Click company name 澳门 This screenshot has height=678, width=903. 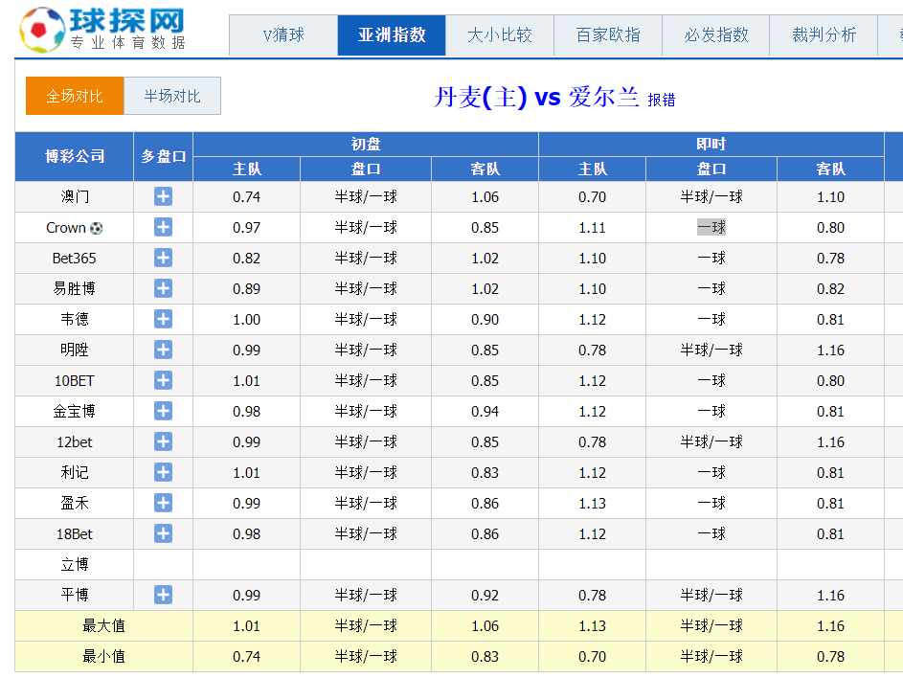pos(75,197)
